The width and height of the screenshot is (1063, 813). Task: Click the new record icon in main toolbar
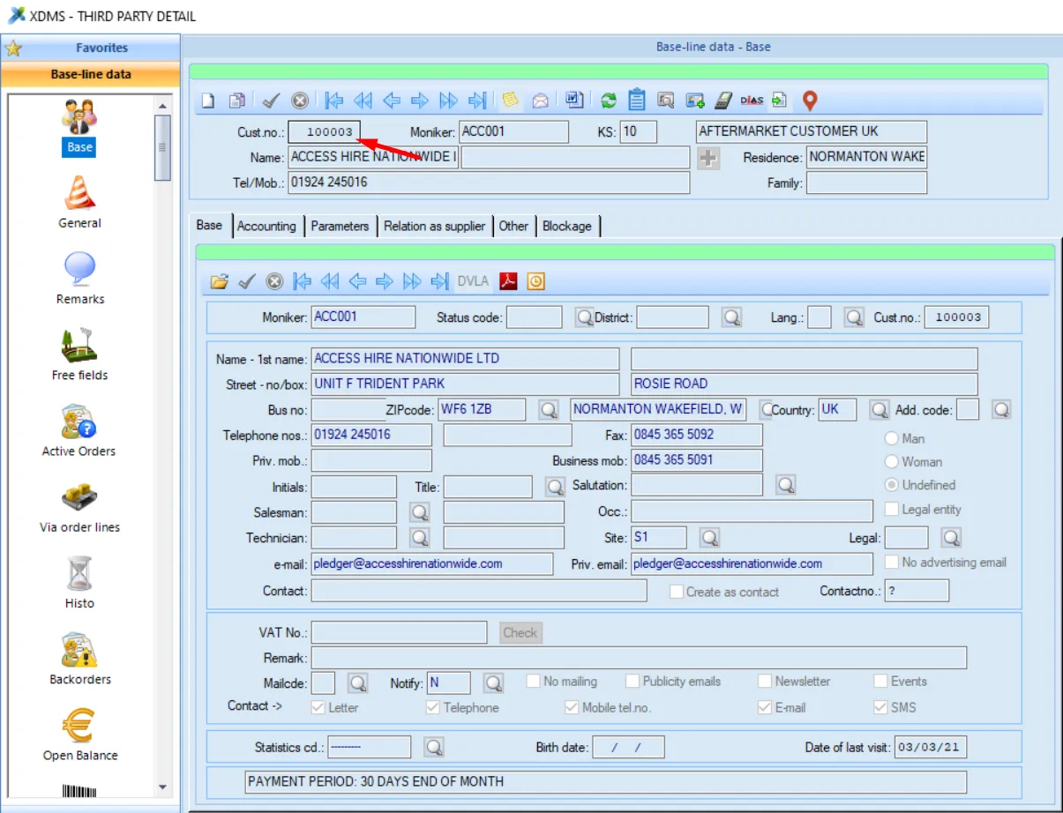(208, 101)
